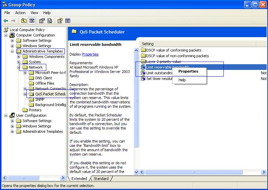The height and width of the screenshot is (190, 268).
Task: Select System in the console tree
Action: tap(35, 62)
